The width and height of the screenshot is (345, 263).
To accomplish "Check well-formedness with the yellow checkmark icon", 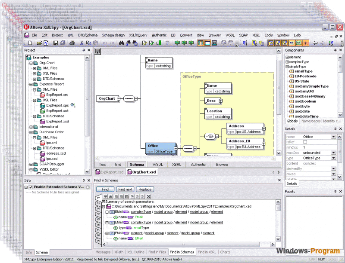I will click(144, 43).
